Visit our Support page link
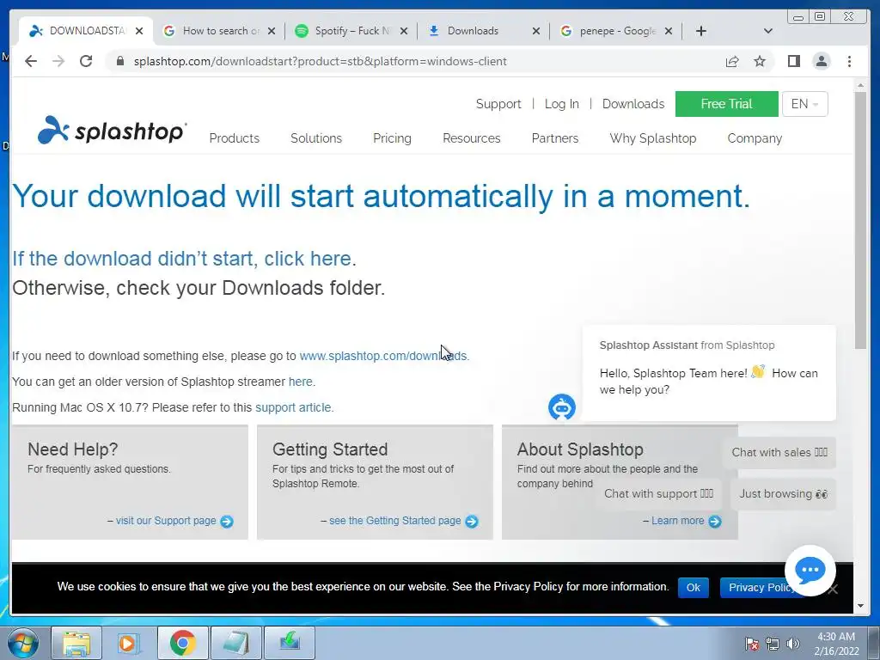This screenshot has width=880, height=660. tap(166, 521)
